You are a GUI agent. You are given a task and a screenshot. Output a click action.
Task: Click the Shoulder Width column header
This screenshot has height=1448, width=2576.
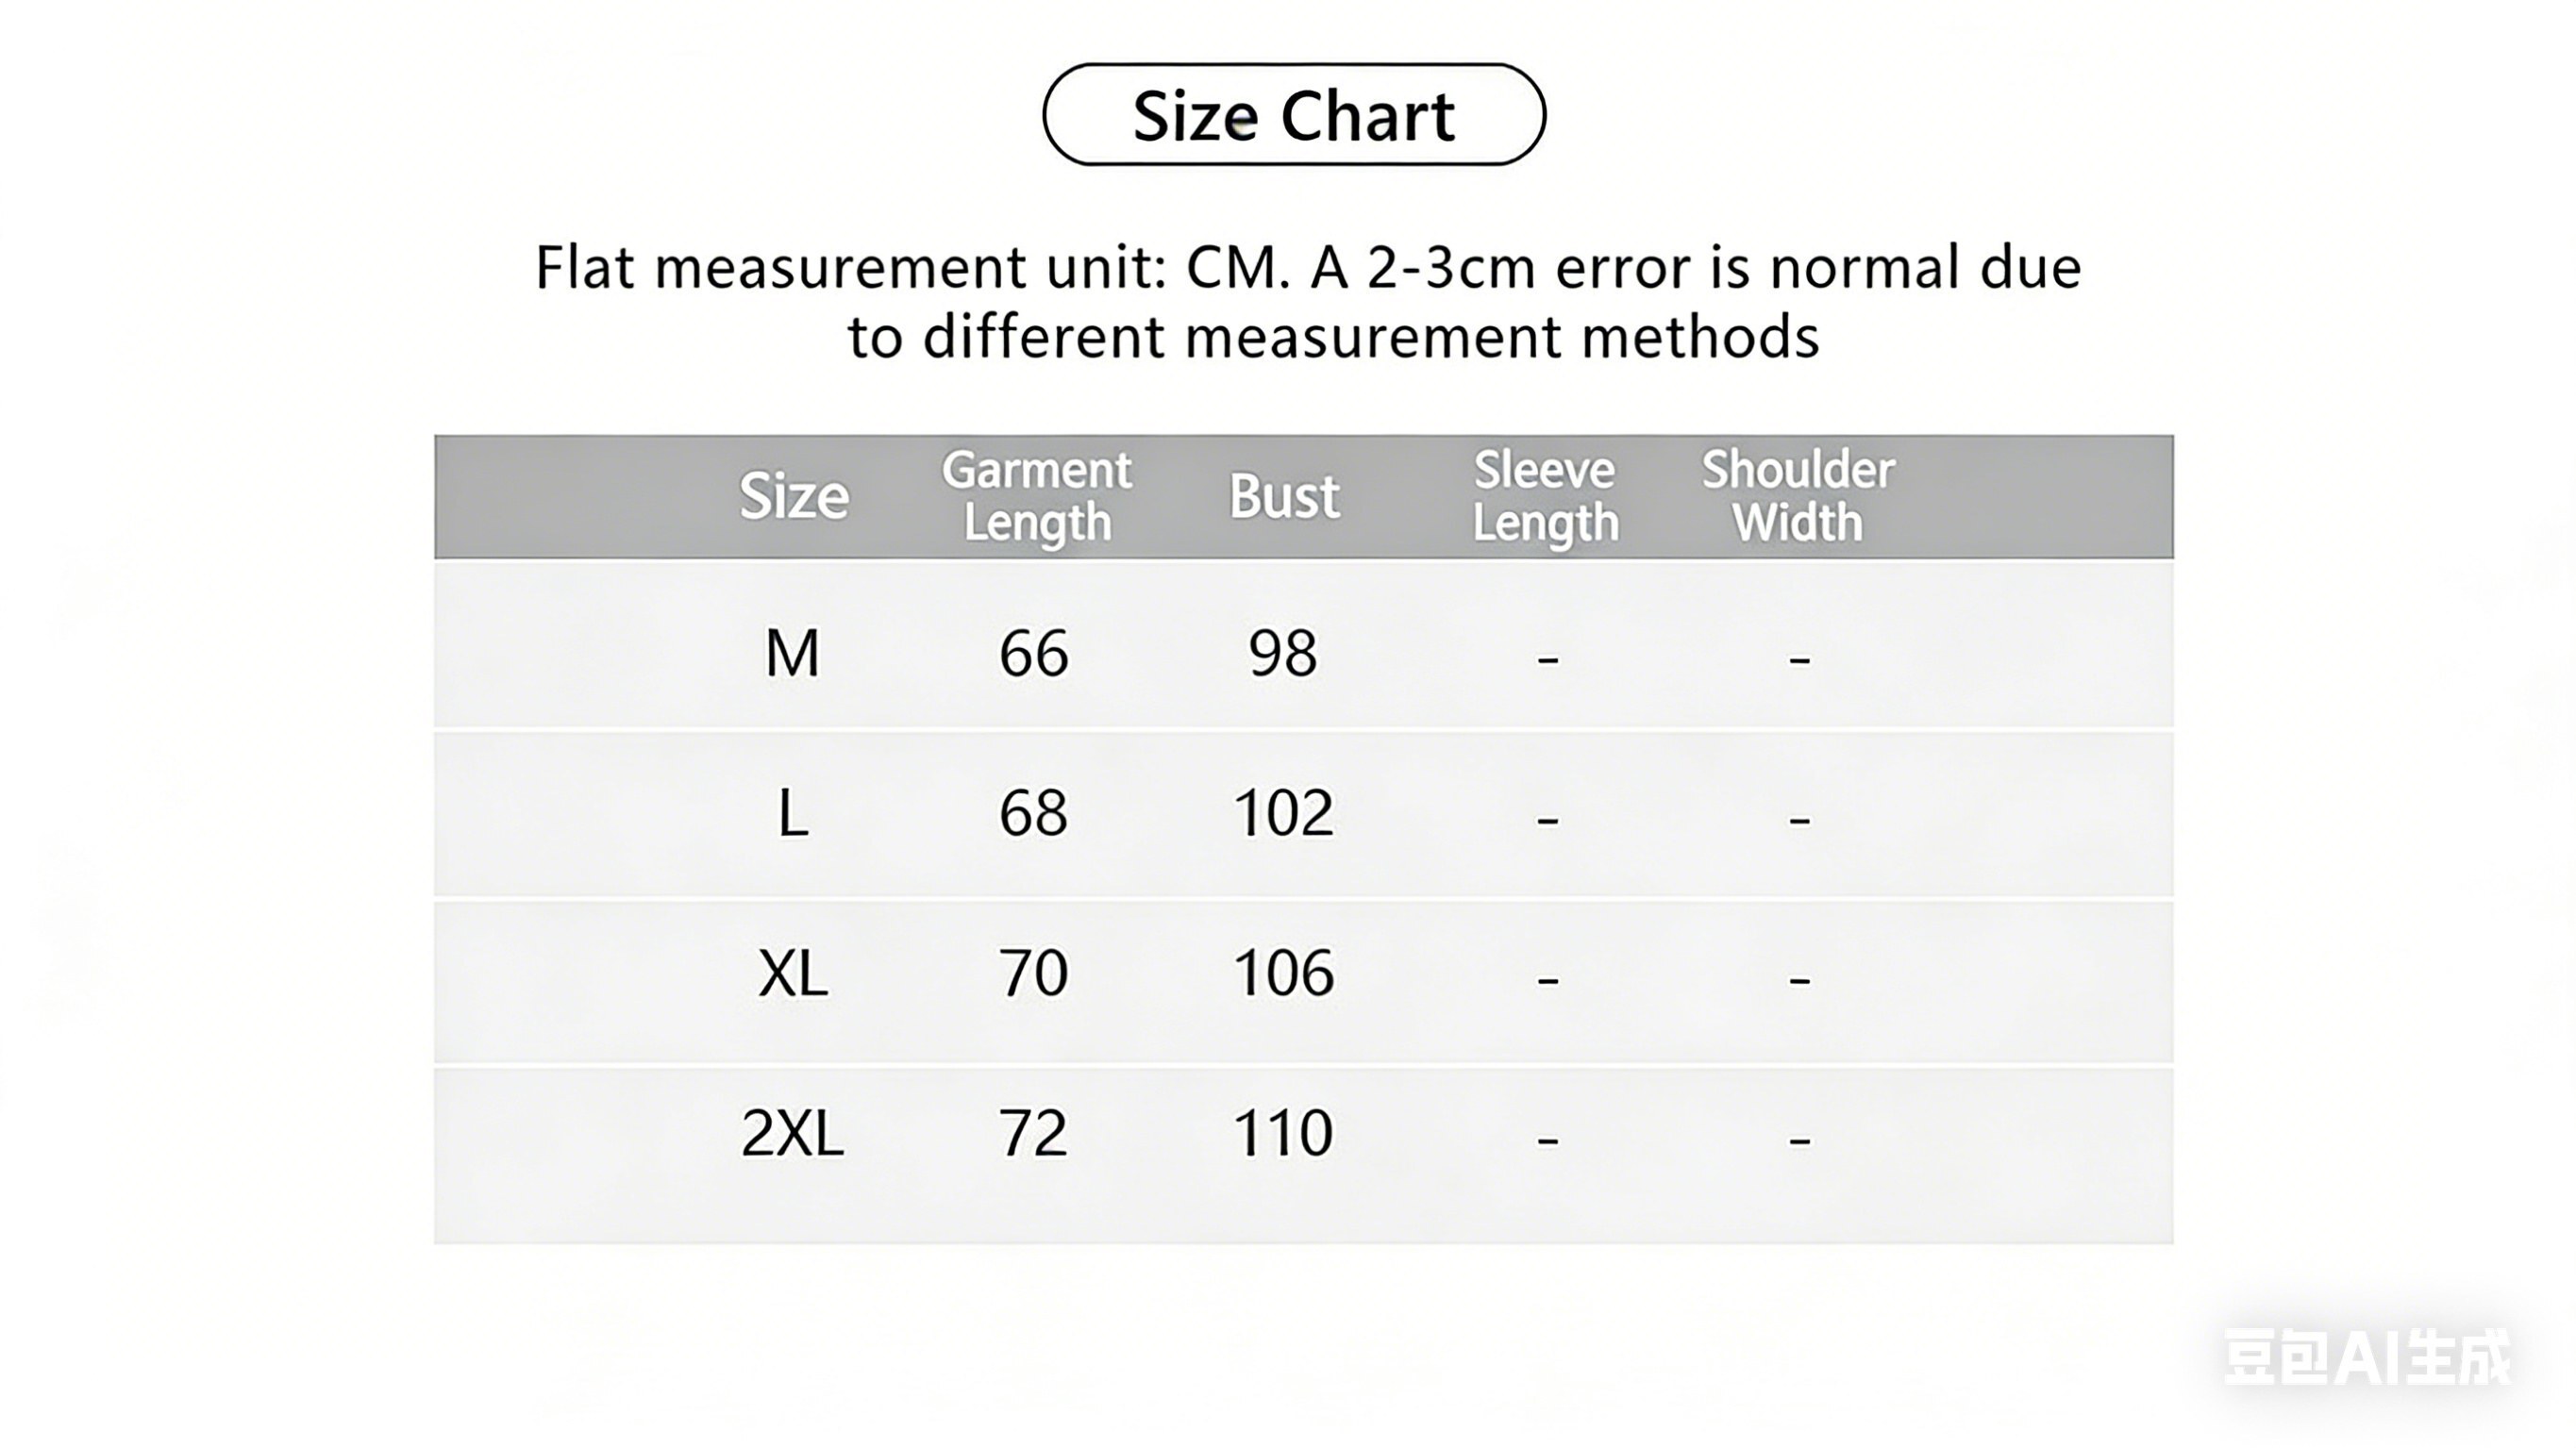click(1797, 496)
